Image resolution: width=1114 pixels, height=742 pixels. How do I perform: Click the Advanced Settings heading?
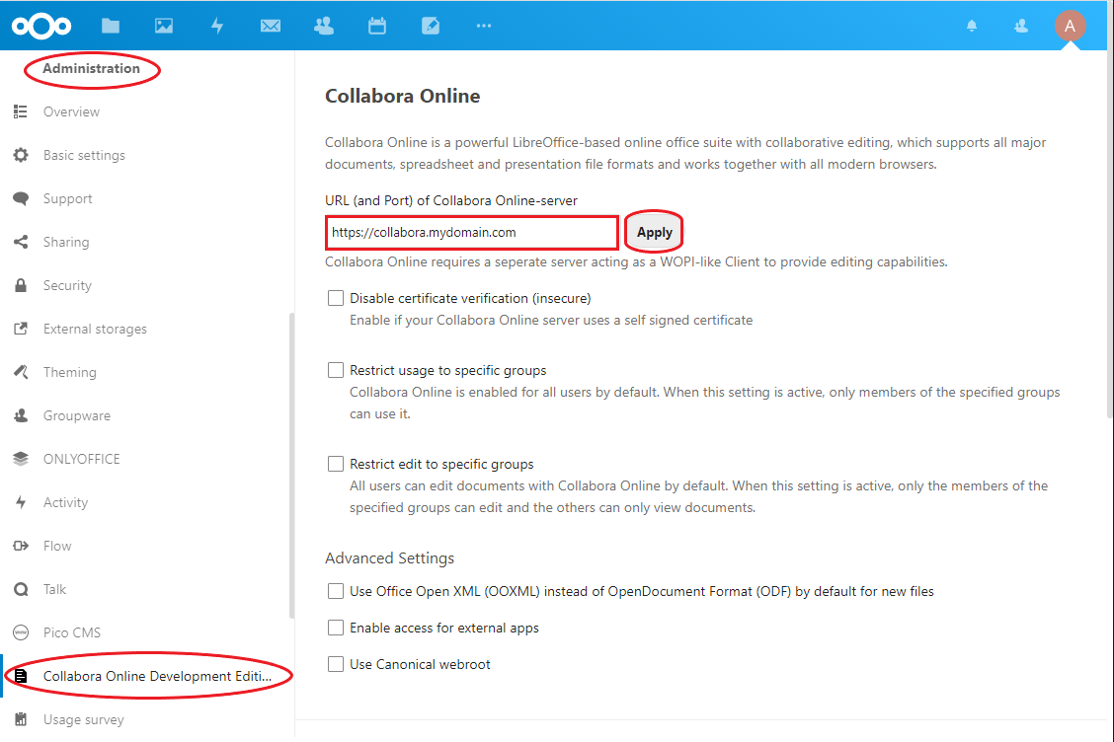click(389, 558)
